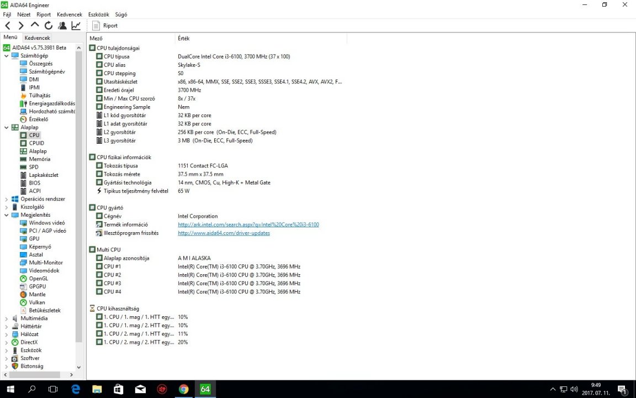Select the Vulkan tree item
The image size is (636, 398).
(x=37, y=302)
